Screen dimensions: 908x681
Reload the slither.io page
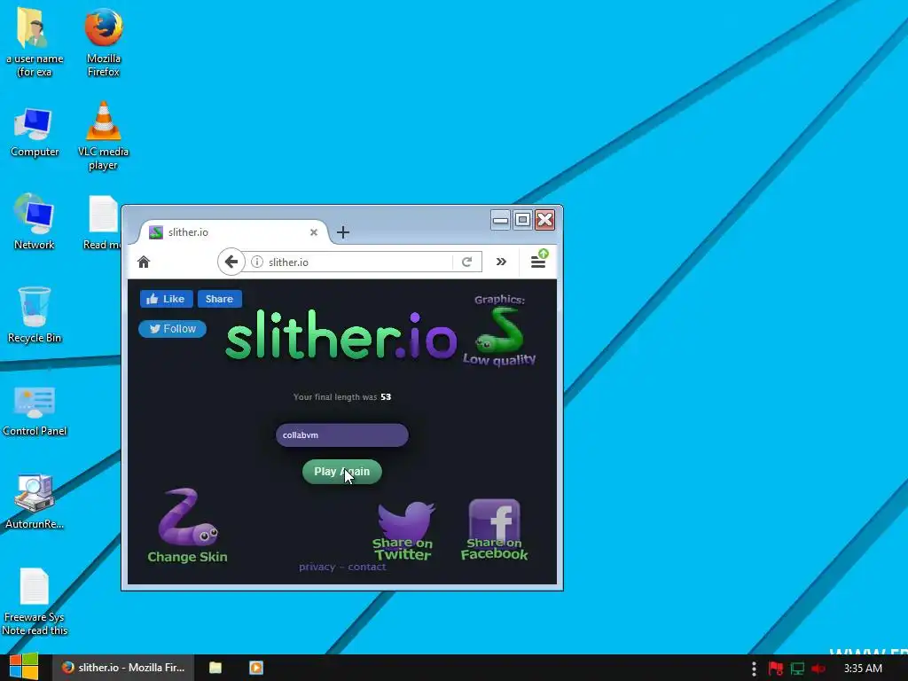point(466,262)
